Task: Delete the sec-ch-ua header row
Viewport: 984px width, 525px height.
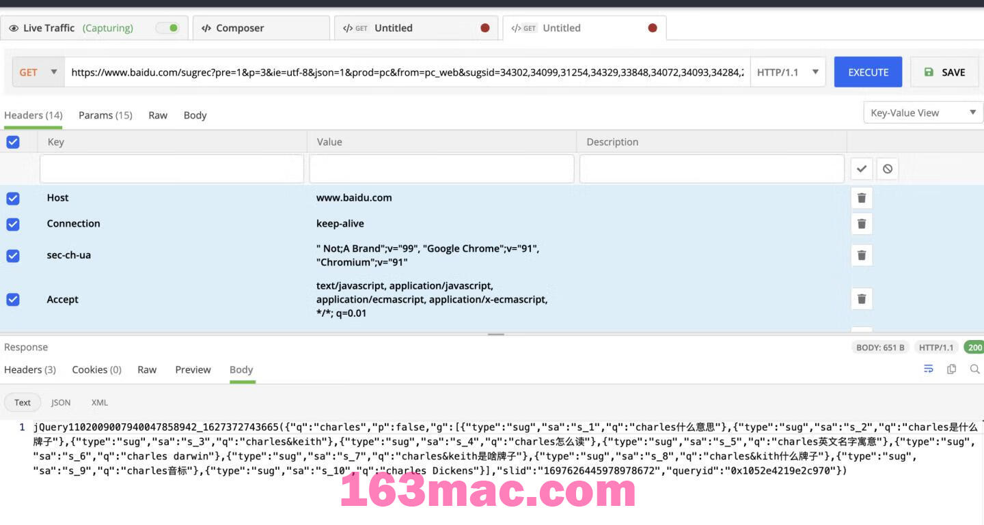Action: (862, 255)
